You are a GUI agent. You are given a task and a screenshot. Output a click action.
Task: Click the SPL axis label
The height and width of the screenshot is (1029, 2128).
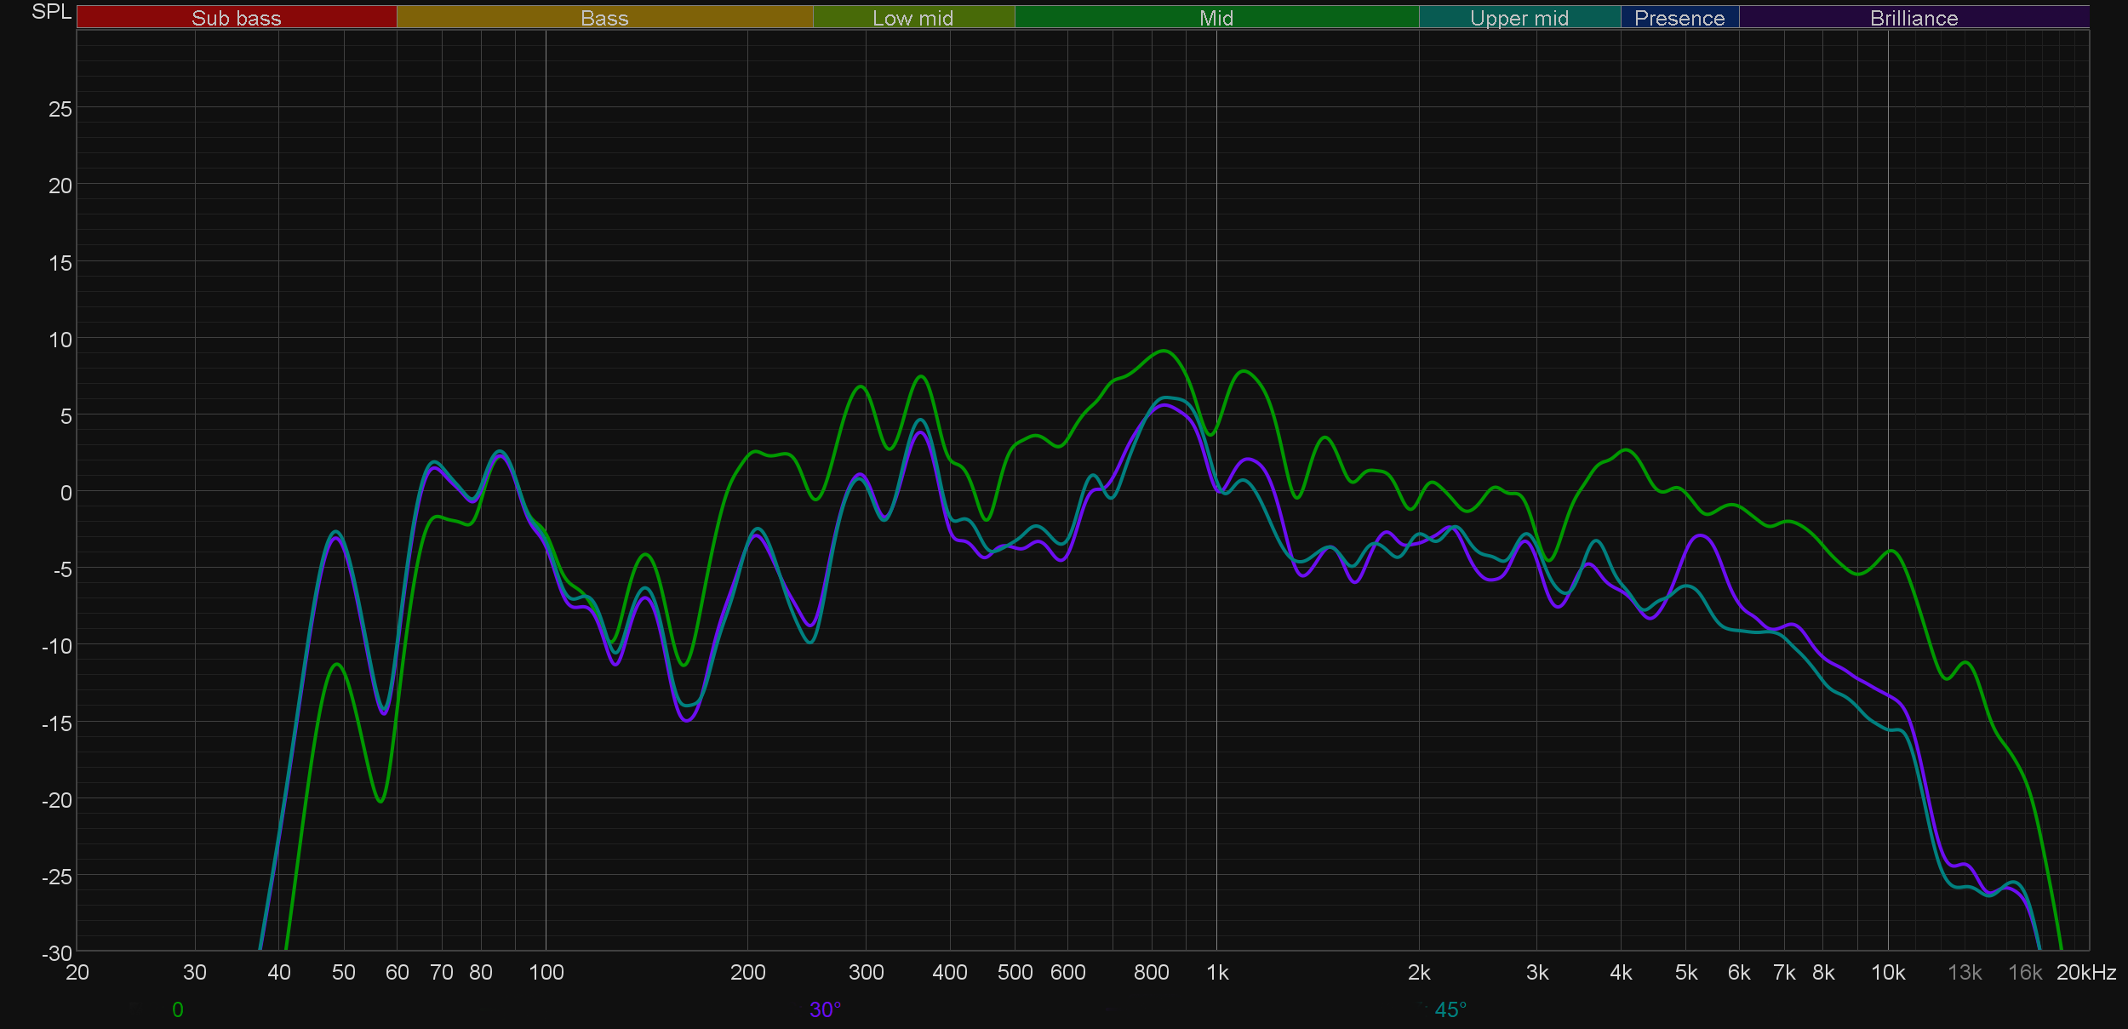pyautogui.click(x=51, y=12)
